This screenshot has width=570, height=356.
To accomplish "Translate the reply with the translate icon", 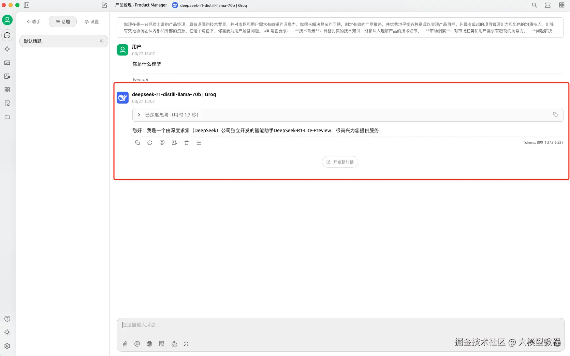I will 174,143.
